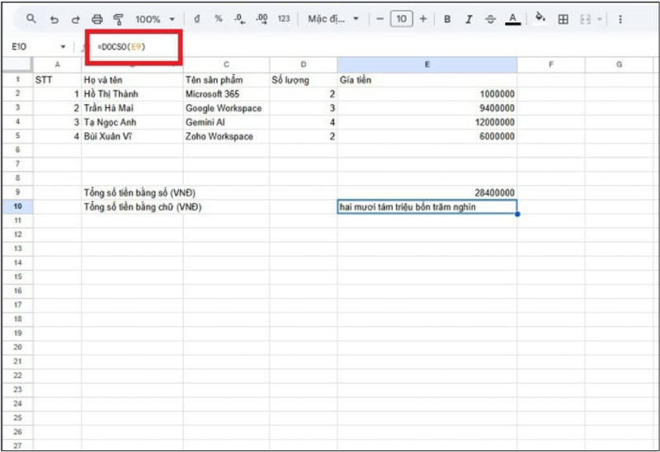Screen dimensions: 660x452
Task: Toggle bold formatting
Action: [x=447, y=19]
